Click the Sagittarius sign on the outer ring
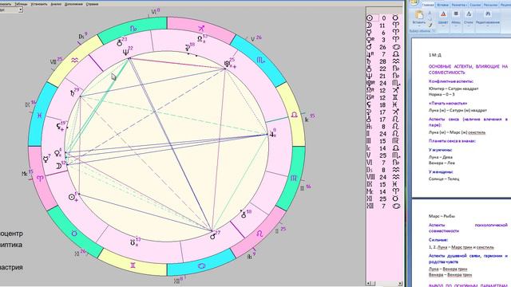The image size is (511, 287). click(x=201, y=29)
